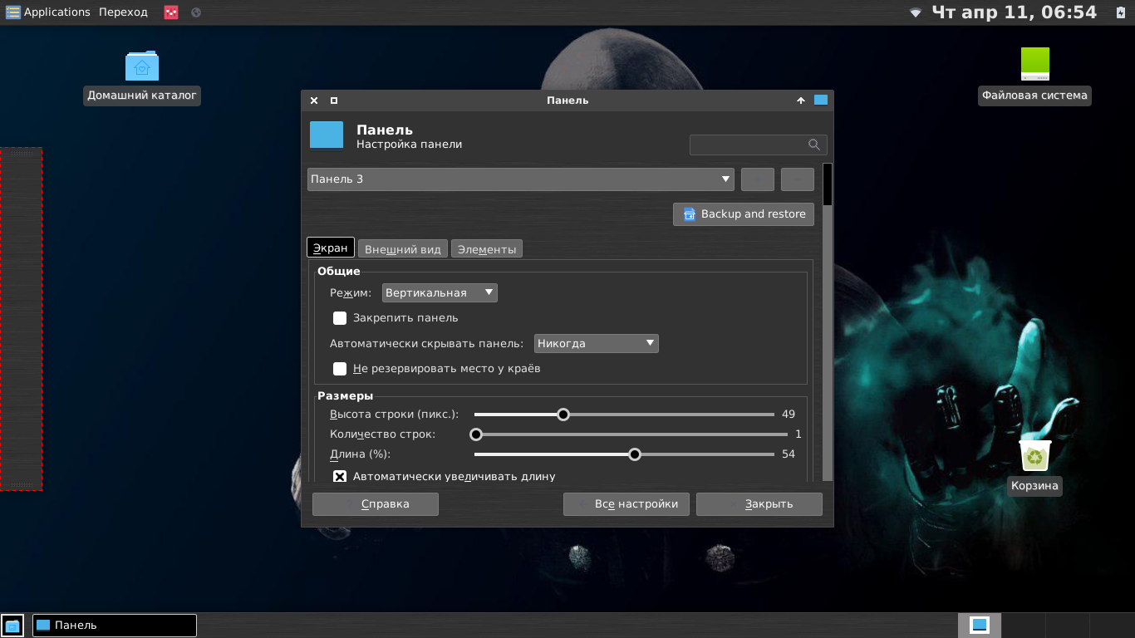Click the show desktop icon in bottom panel
Viewport: 1135px width, 638px height.
pyautogui.click(x=12, y=626)
